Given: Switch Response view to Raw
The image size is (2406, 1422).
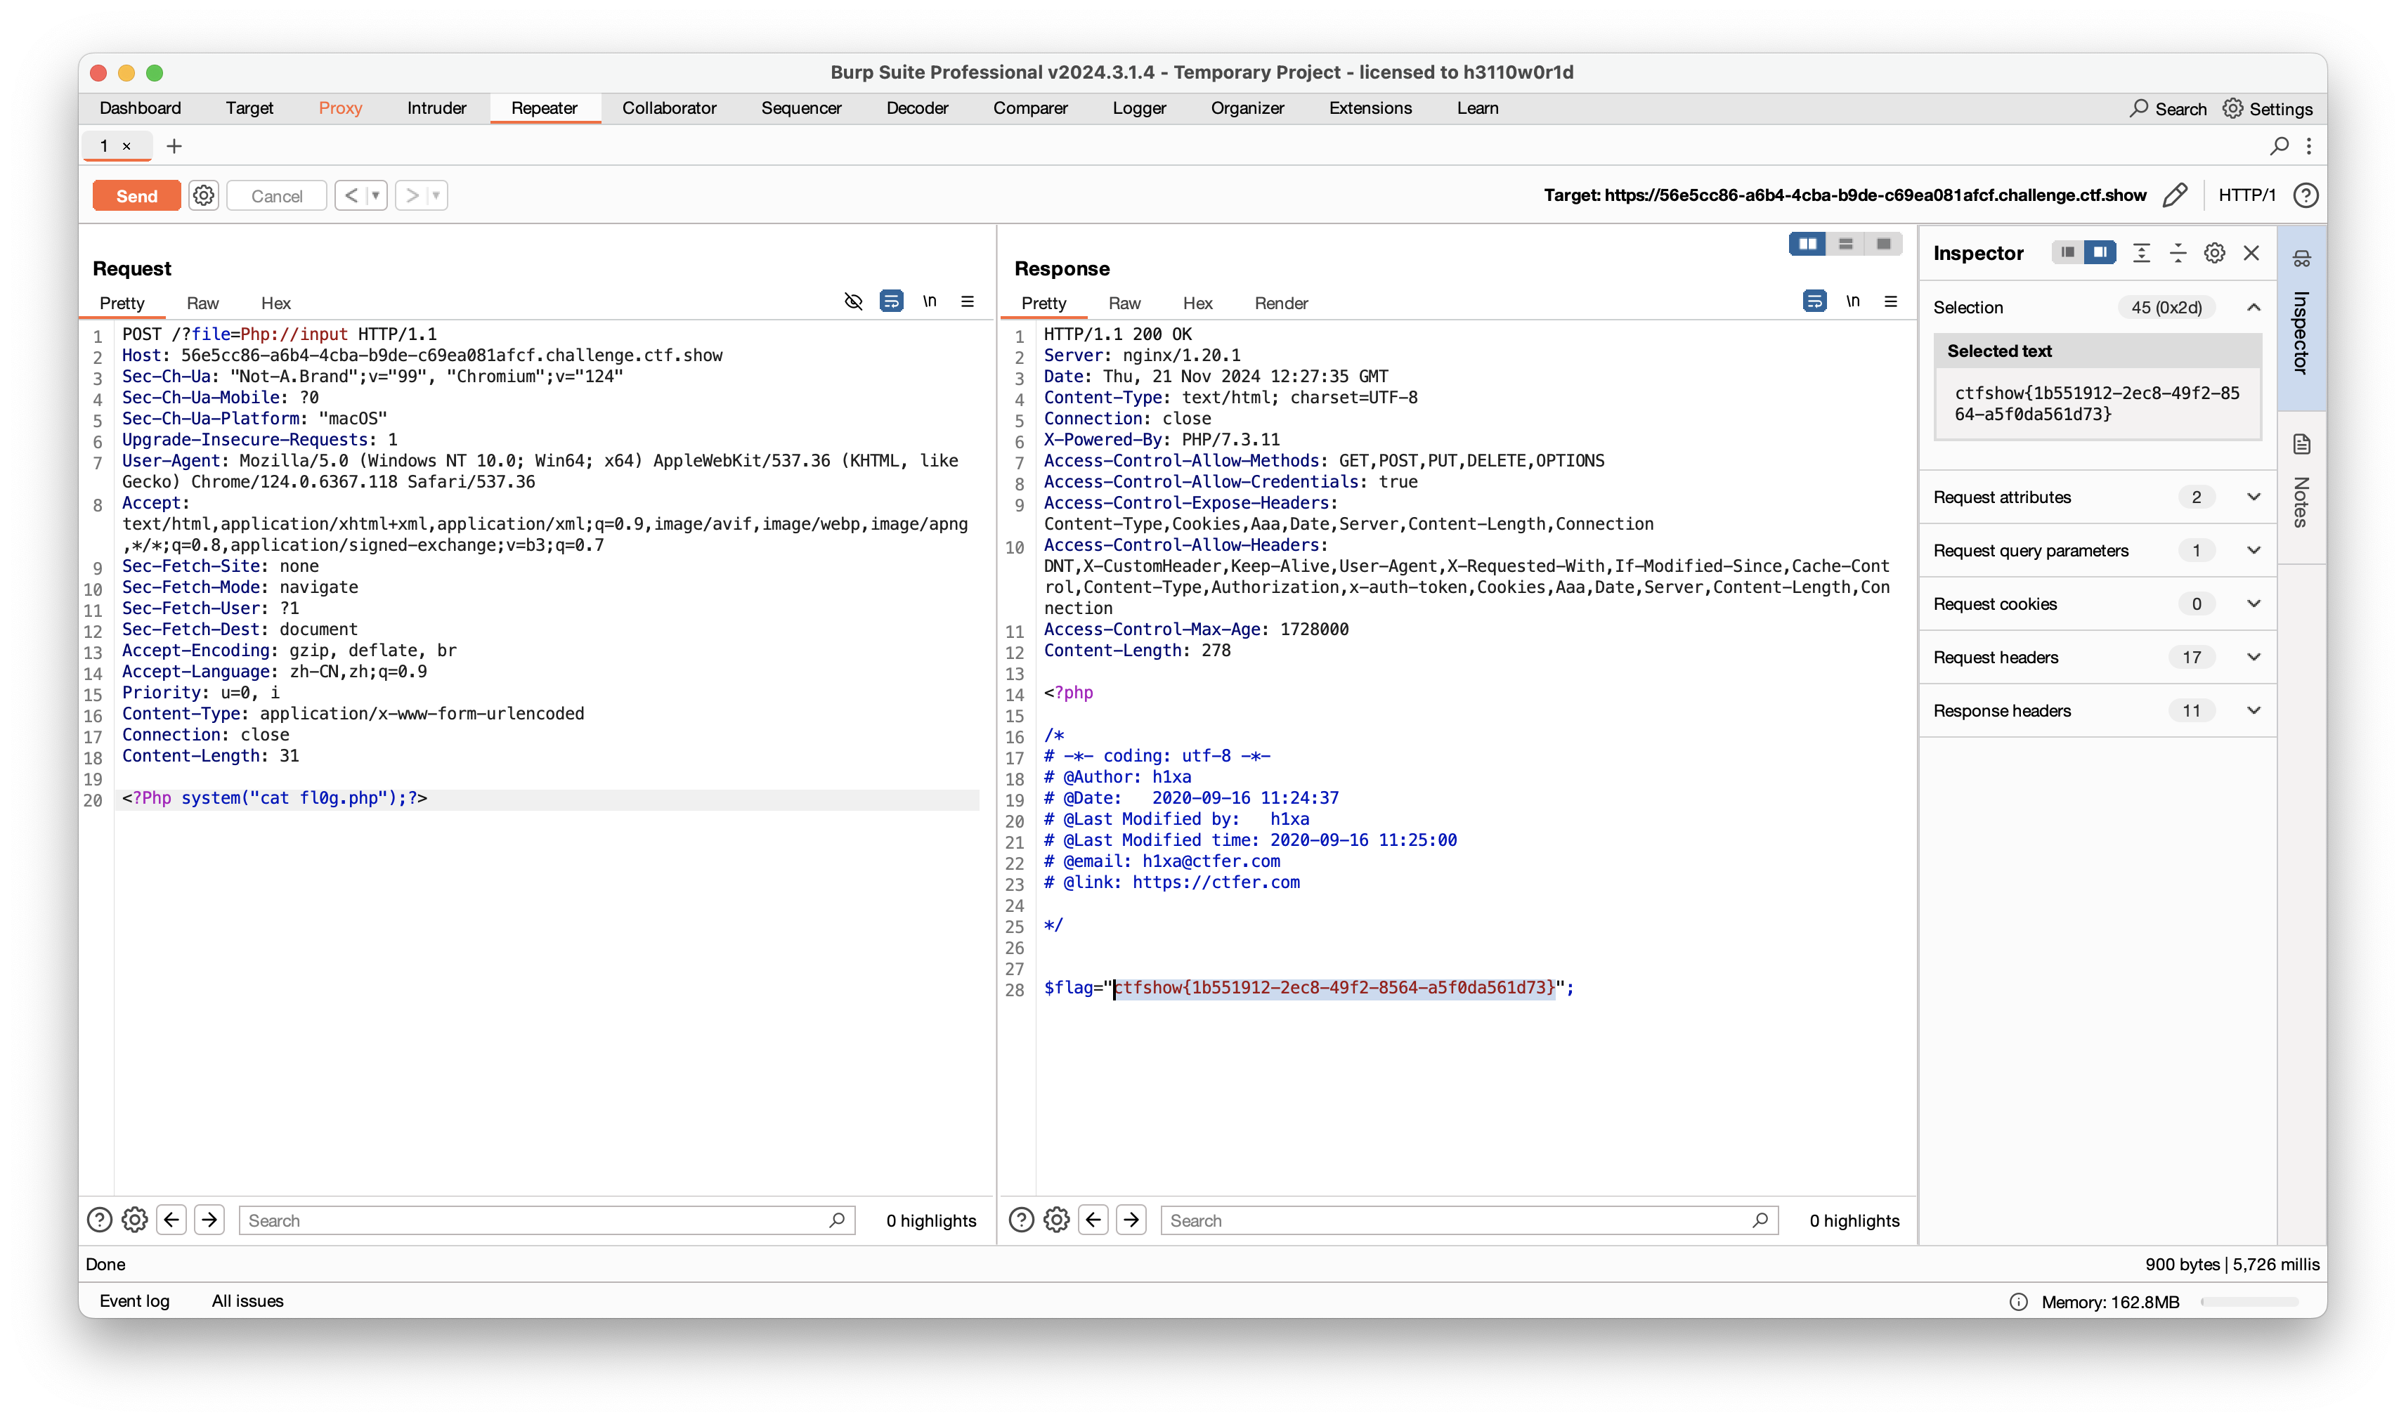Looking at the screenshot, I should (1124, 304).
